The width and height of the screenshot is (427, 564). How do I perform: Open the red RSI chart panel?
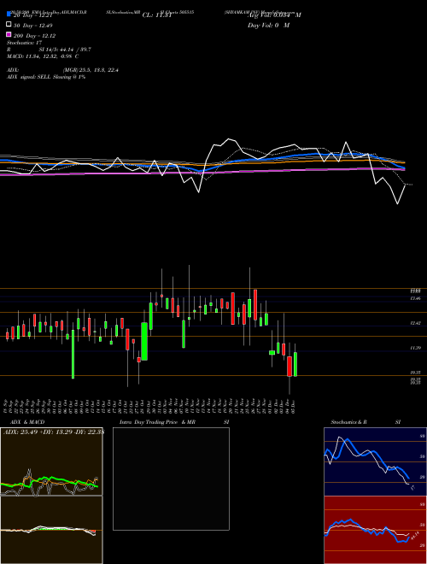tap(375, 530)
